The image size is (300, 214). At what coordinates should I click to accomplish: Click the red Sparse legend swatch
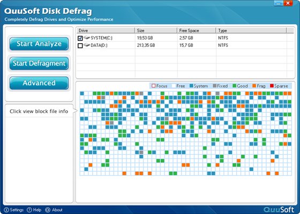pos(272,86)
